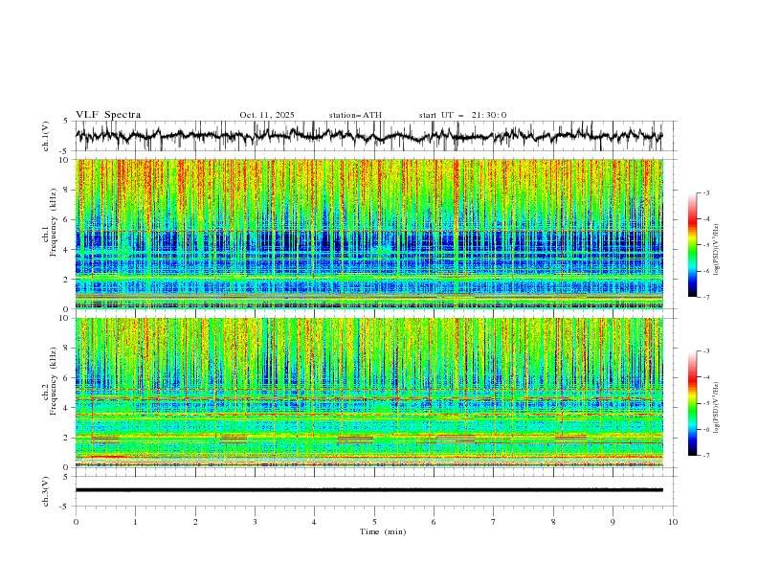The image size is (758, 586).
Task: Click the lower colorbar 'log(PSD)(V²/Hz)' label
Action: point(716,407)
